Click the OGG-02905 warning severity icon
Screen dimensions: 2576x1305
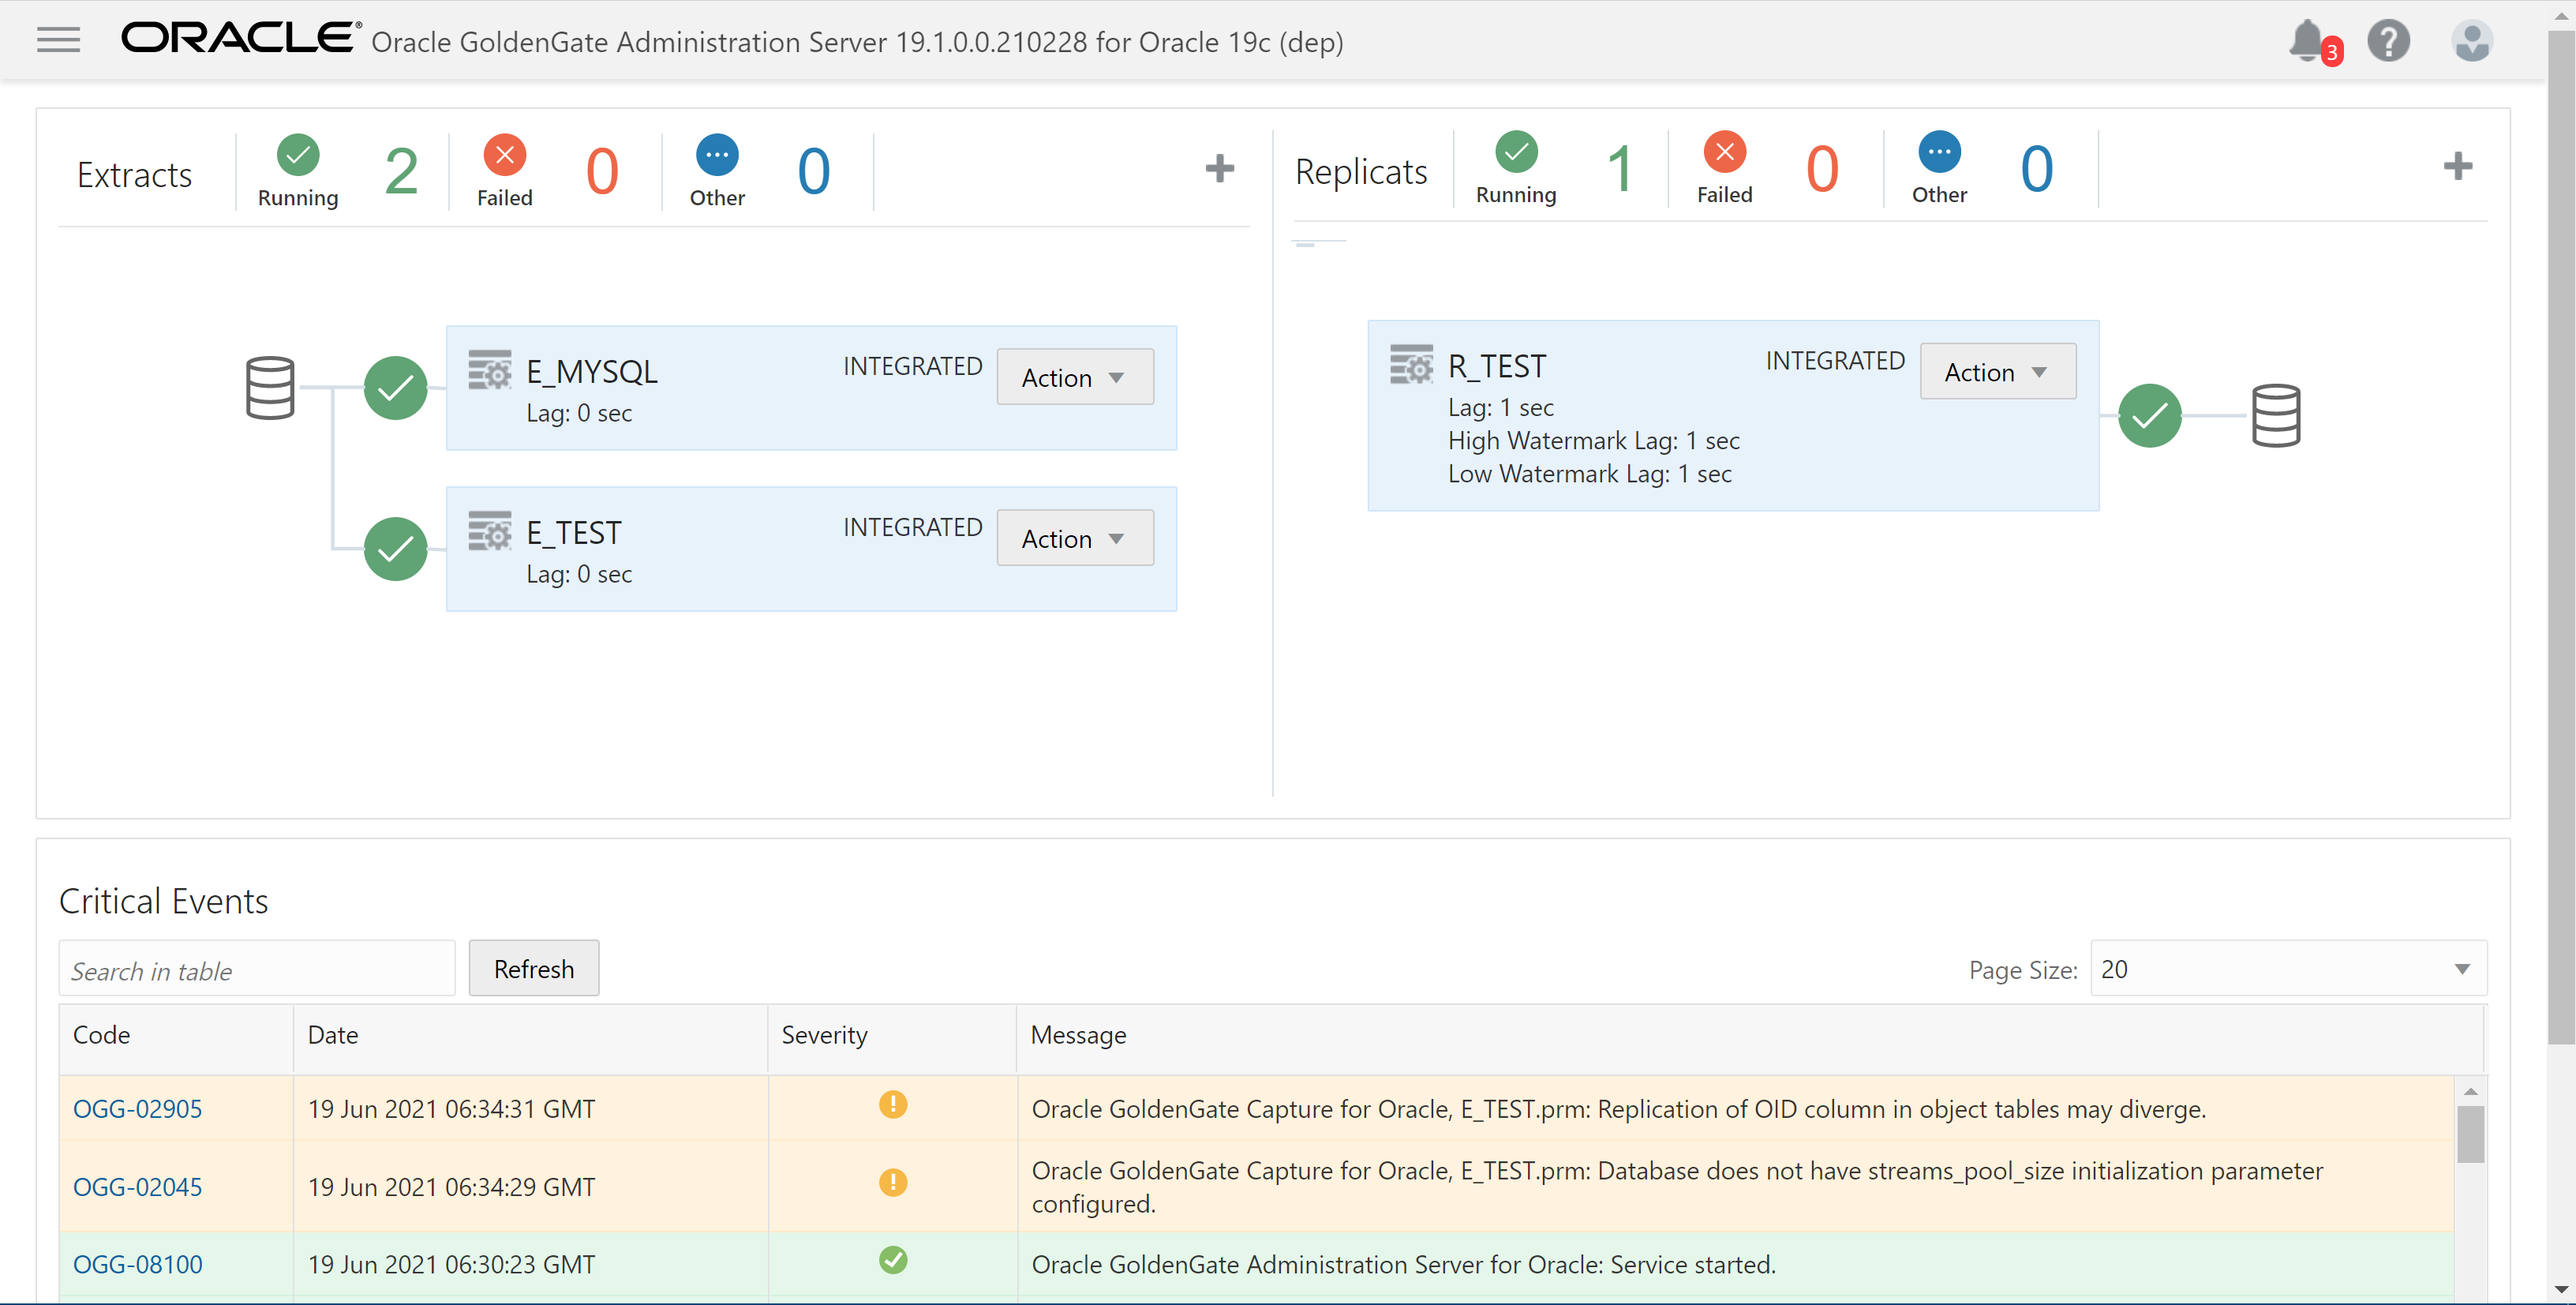[x=892, y=1105]
